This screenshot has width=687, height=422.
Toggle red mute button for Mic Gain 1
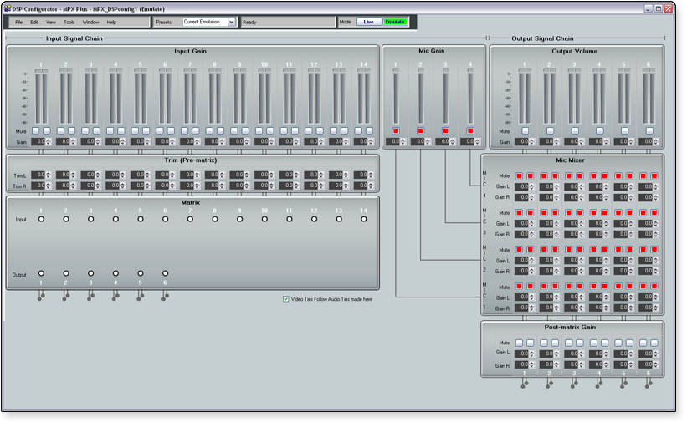click(x=396, y=130)
